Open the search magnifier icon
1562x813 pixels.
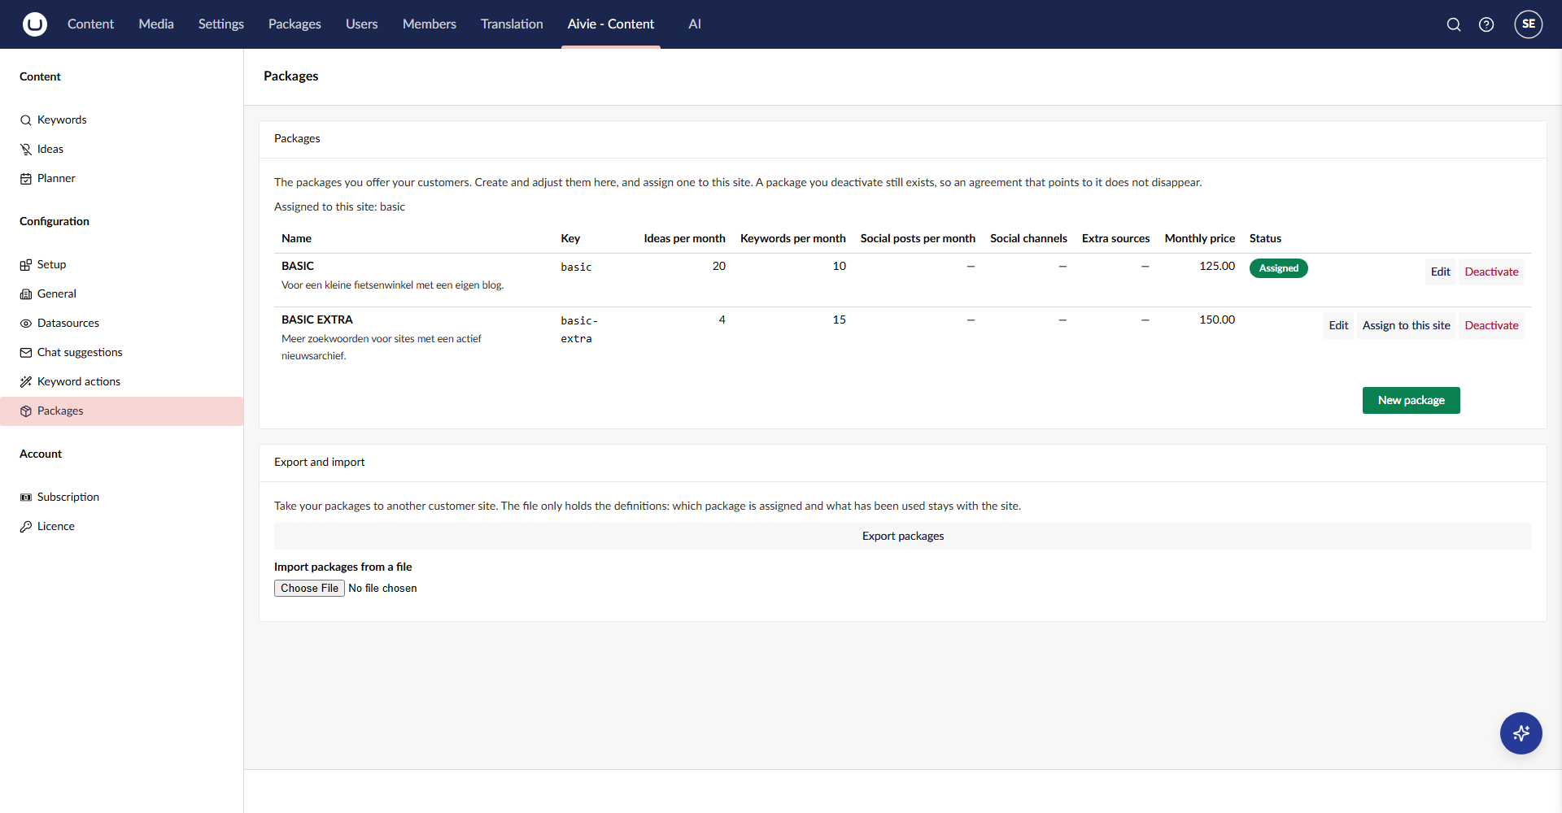pos(1454,24)
